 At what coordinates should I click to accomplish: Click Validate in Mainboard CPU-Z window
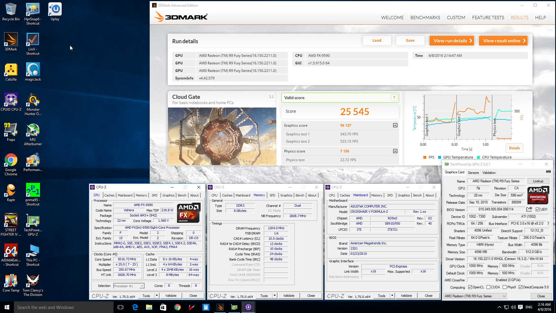coord(406,296)
